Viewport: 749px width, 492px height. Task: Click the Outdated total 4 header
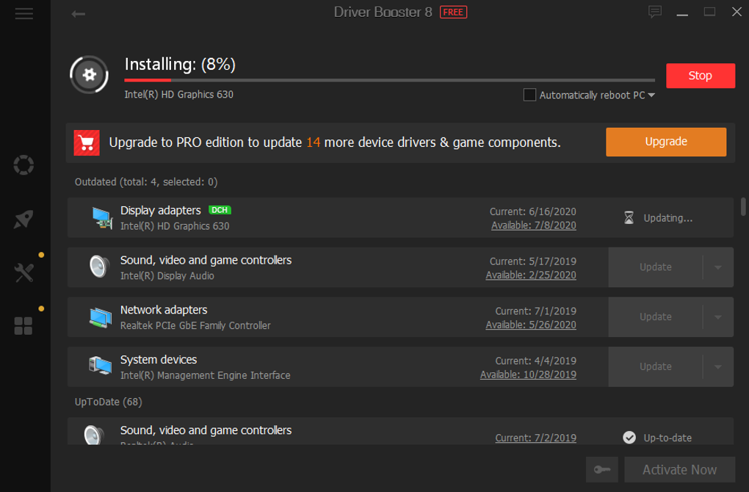coord(146,182)
